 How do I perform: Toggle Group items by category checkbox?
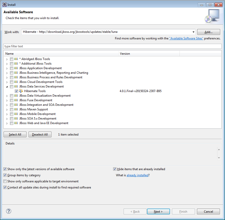point(5,175)
